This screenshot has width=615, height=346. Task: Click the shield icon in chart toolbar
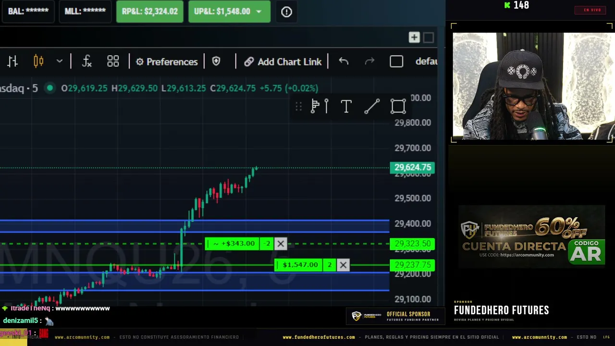pyautogui.click(x=216, y=62)
